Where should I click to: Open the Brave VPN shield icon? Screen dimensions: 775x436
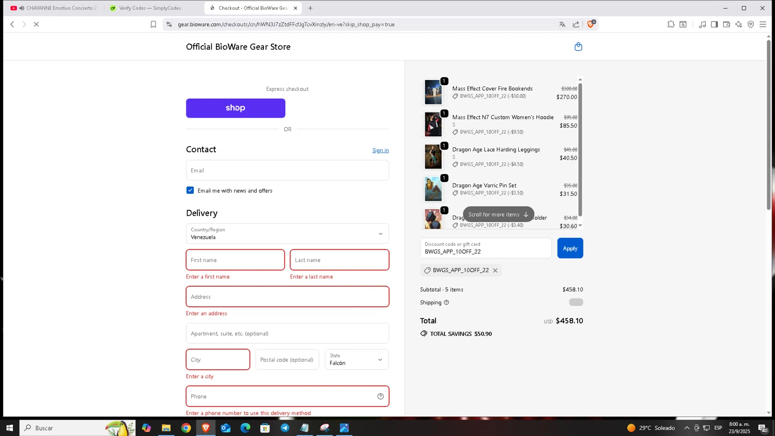point(751,24)
